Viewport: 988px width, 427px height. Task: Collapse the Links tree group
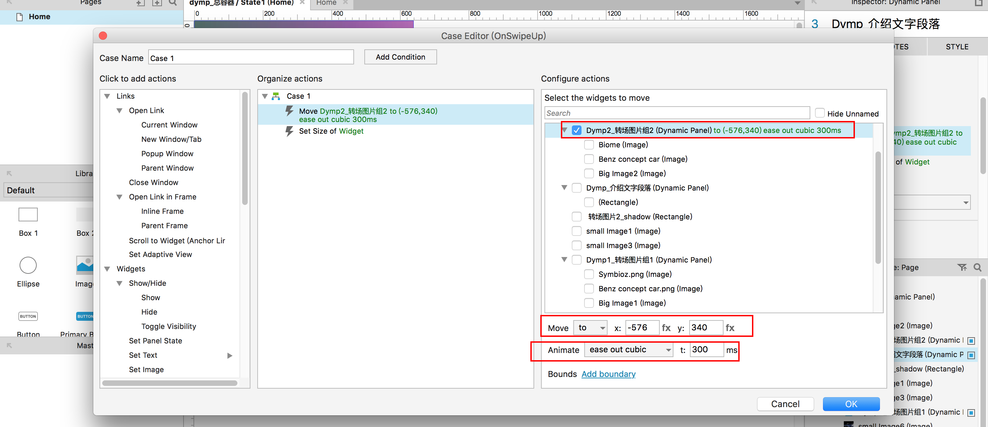pos(107,96)
